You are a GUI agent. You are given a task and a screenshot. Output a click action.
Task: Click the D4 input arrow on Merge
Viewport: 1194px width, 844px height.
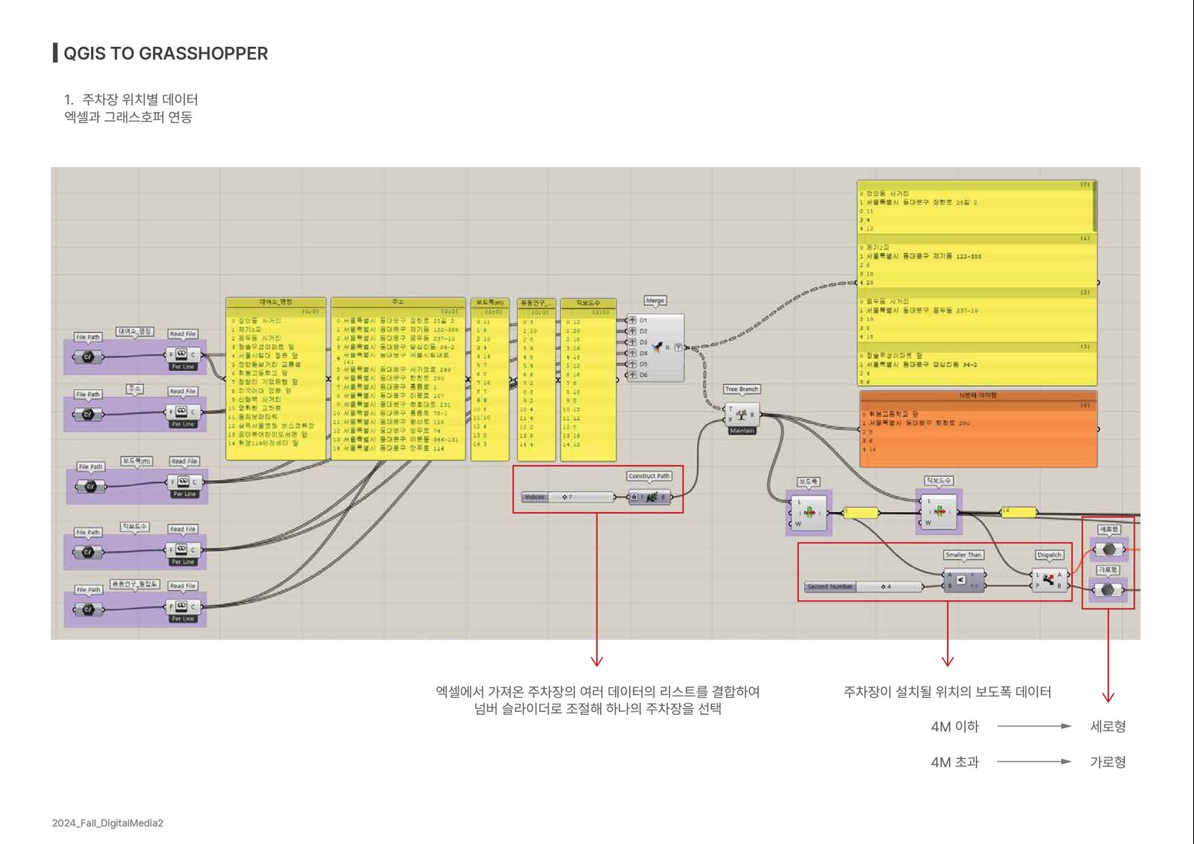click(x=632, y=353)
